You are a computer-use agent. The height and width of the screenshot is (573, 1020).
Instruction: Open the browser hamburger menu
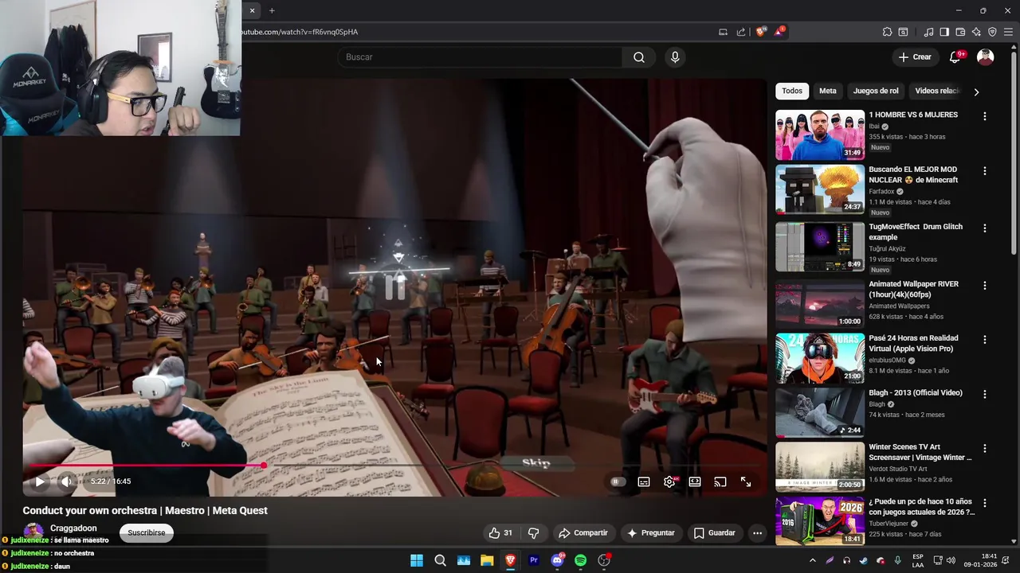pos(1007,32)
